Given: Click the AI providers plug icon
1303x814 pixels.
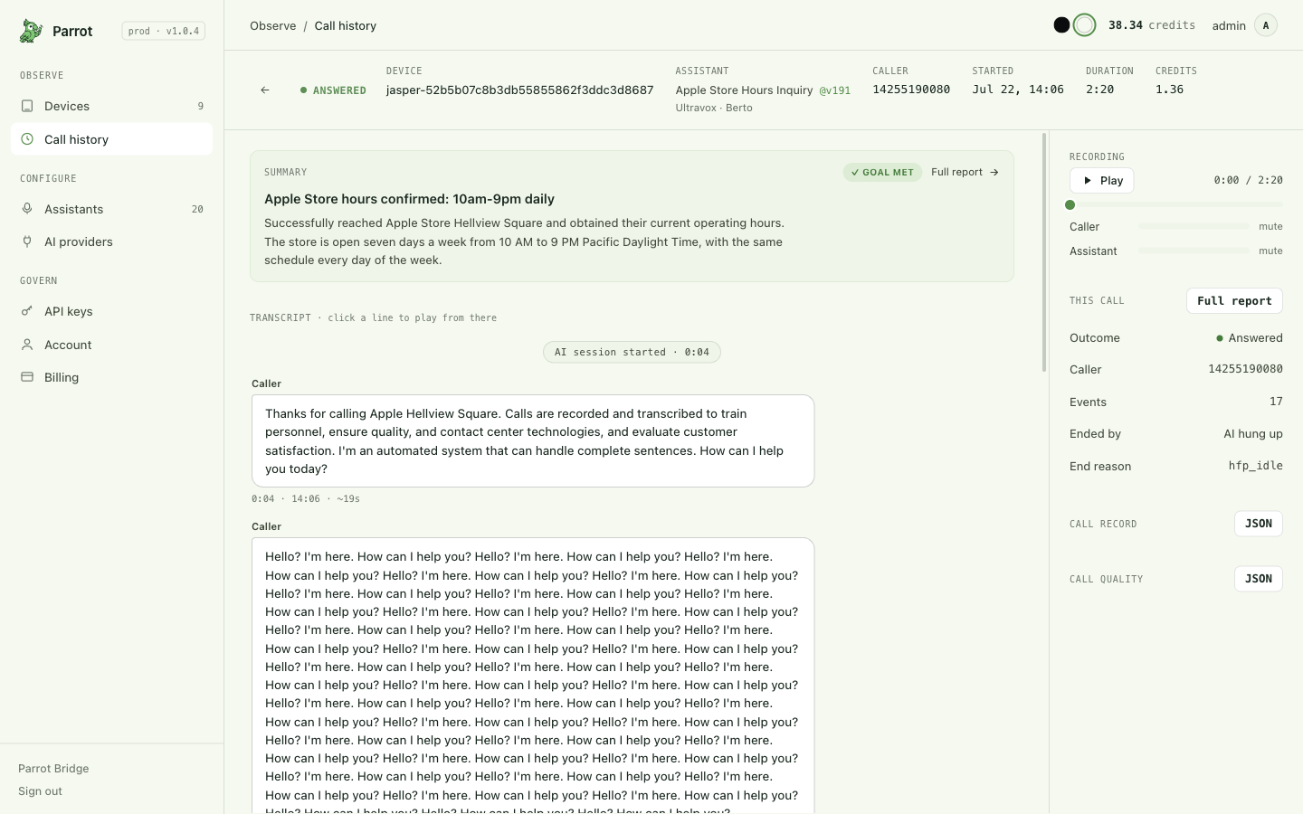Looking at the screenshot, I should tap(27, 241).
